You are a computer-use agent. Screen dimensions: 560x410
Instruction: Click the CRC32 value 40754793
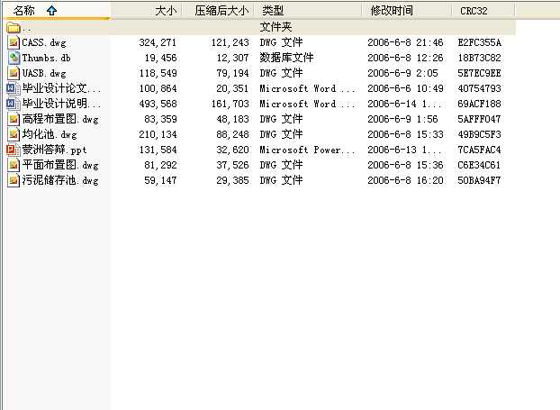479,88
